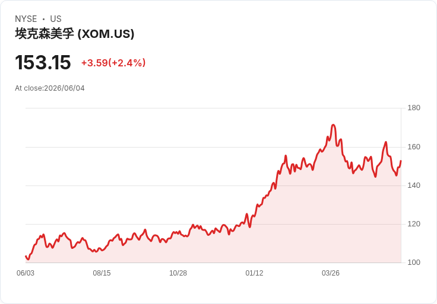Screen dimensions: 437x304
Task: Click the At close 2026/06/04 timestamp
Action: [x=50, y=88]
